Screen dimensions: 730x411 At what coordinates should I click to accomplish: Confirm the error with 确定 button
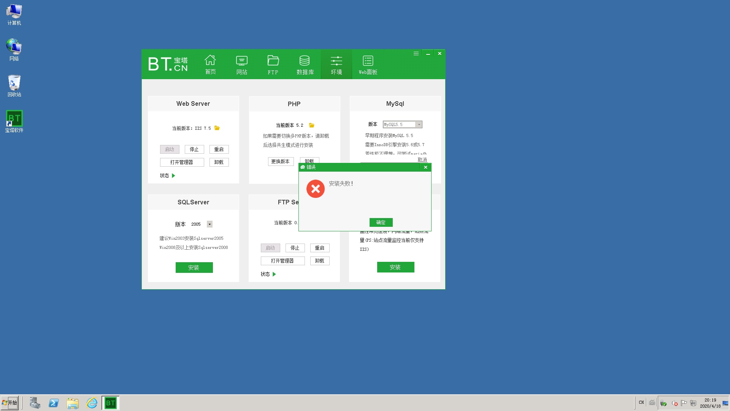point(381,222)
